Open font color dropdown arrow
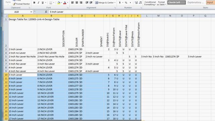The image size is (215, 121). pyautogui.click(x=68, y=3)
